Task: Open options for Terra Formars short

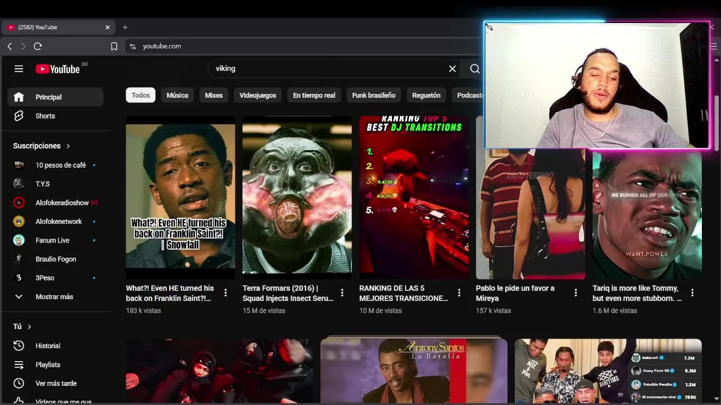Action: (342, 292)
